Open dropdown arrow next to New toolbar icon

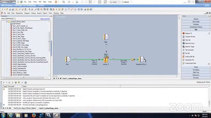[x=5, y=10]
